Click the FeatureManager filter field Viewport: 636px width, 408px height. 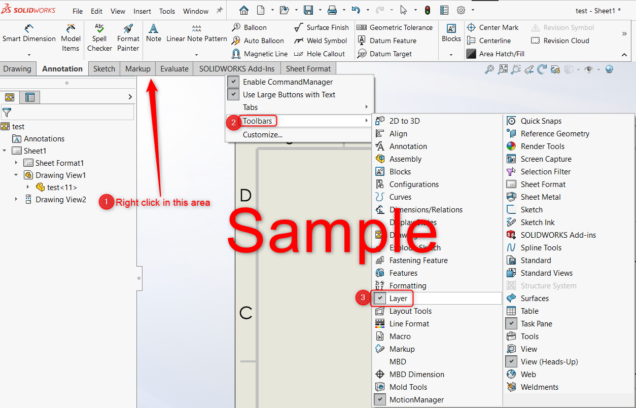(68, 112)
